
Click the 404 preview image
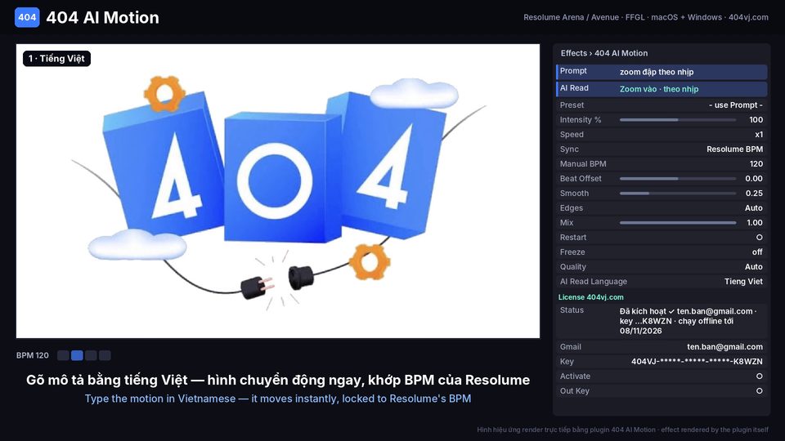[x=278, y=191]
